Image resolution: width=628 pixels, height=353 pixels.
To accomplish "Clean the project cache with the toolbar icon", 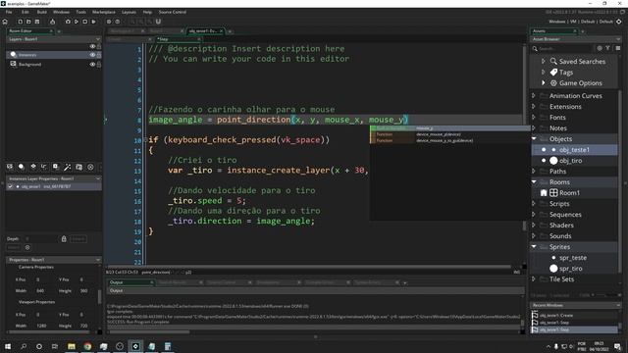I will pos(93,22).
